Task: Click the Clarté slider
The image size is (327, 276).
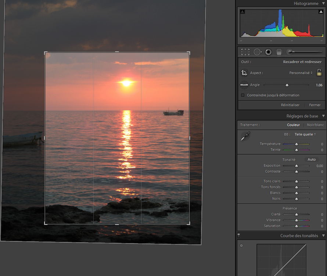Action: pyautogui.click(x=296, y=215)
